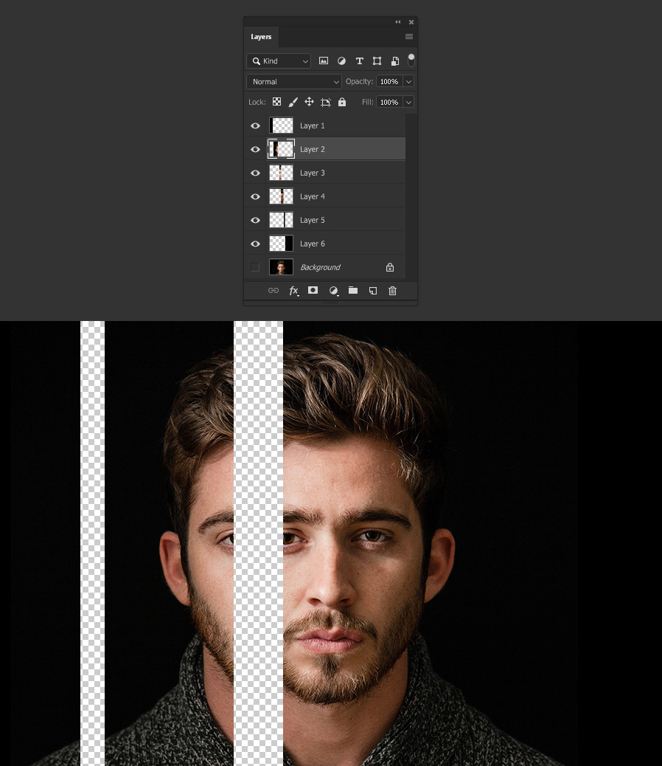
Task: Open the Normal blend mode dropdown
Action: click(x=293, y=82)
